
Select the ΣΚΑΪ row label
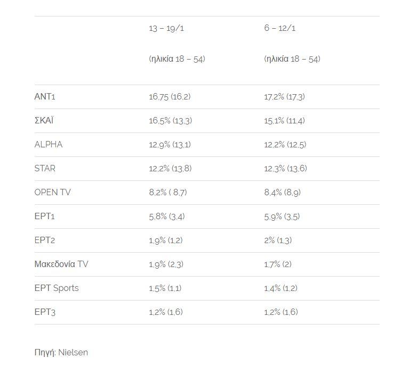tap(44, 121)
